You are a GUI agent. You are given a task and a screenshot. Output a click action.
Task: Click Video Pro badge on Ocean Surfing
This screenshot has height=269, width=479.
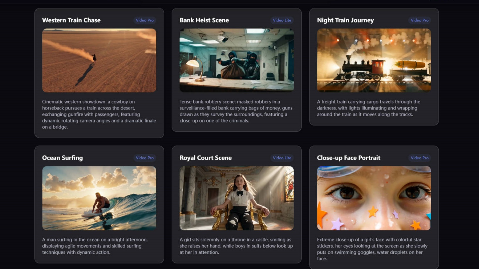[145, 158]
